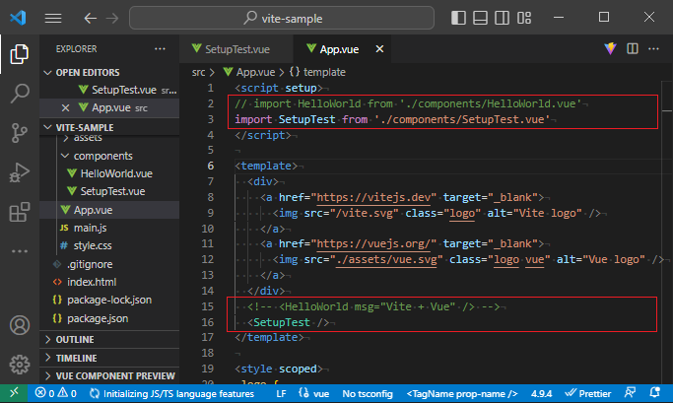The width and height of the screenshot is (673, 403).
Task: Open the Accounts menu
Action: pyautogui.click(x=20, y=325)
